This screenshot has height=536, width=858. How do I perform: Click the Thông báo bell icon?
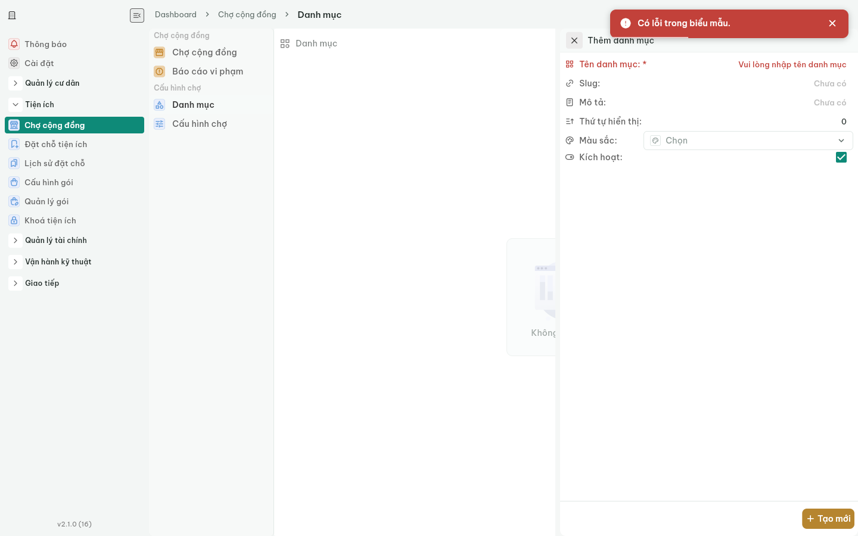click(x=14, y=44)
